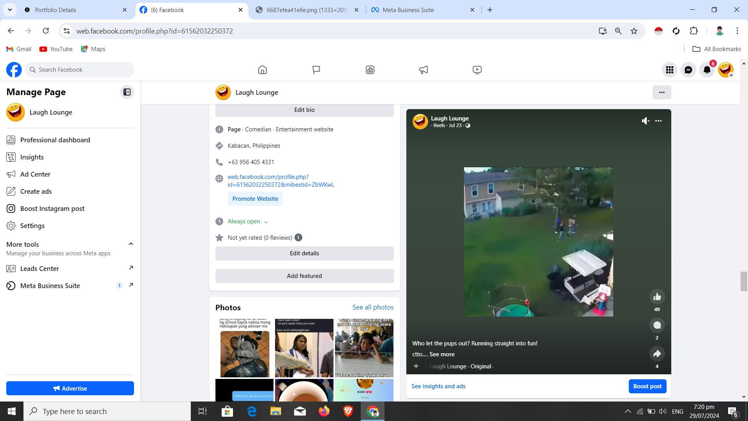Open Messenger chat icon
748x421 pixels.
(x=688, y=70)
